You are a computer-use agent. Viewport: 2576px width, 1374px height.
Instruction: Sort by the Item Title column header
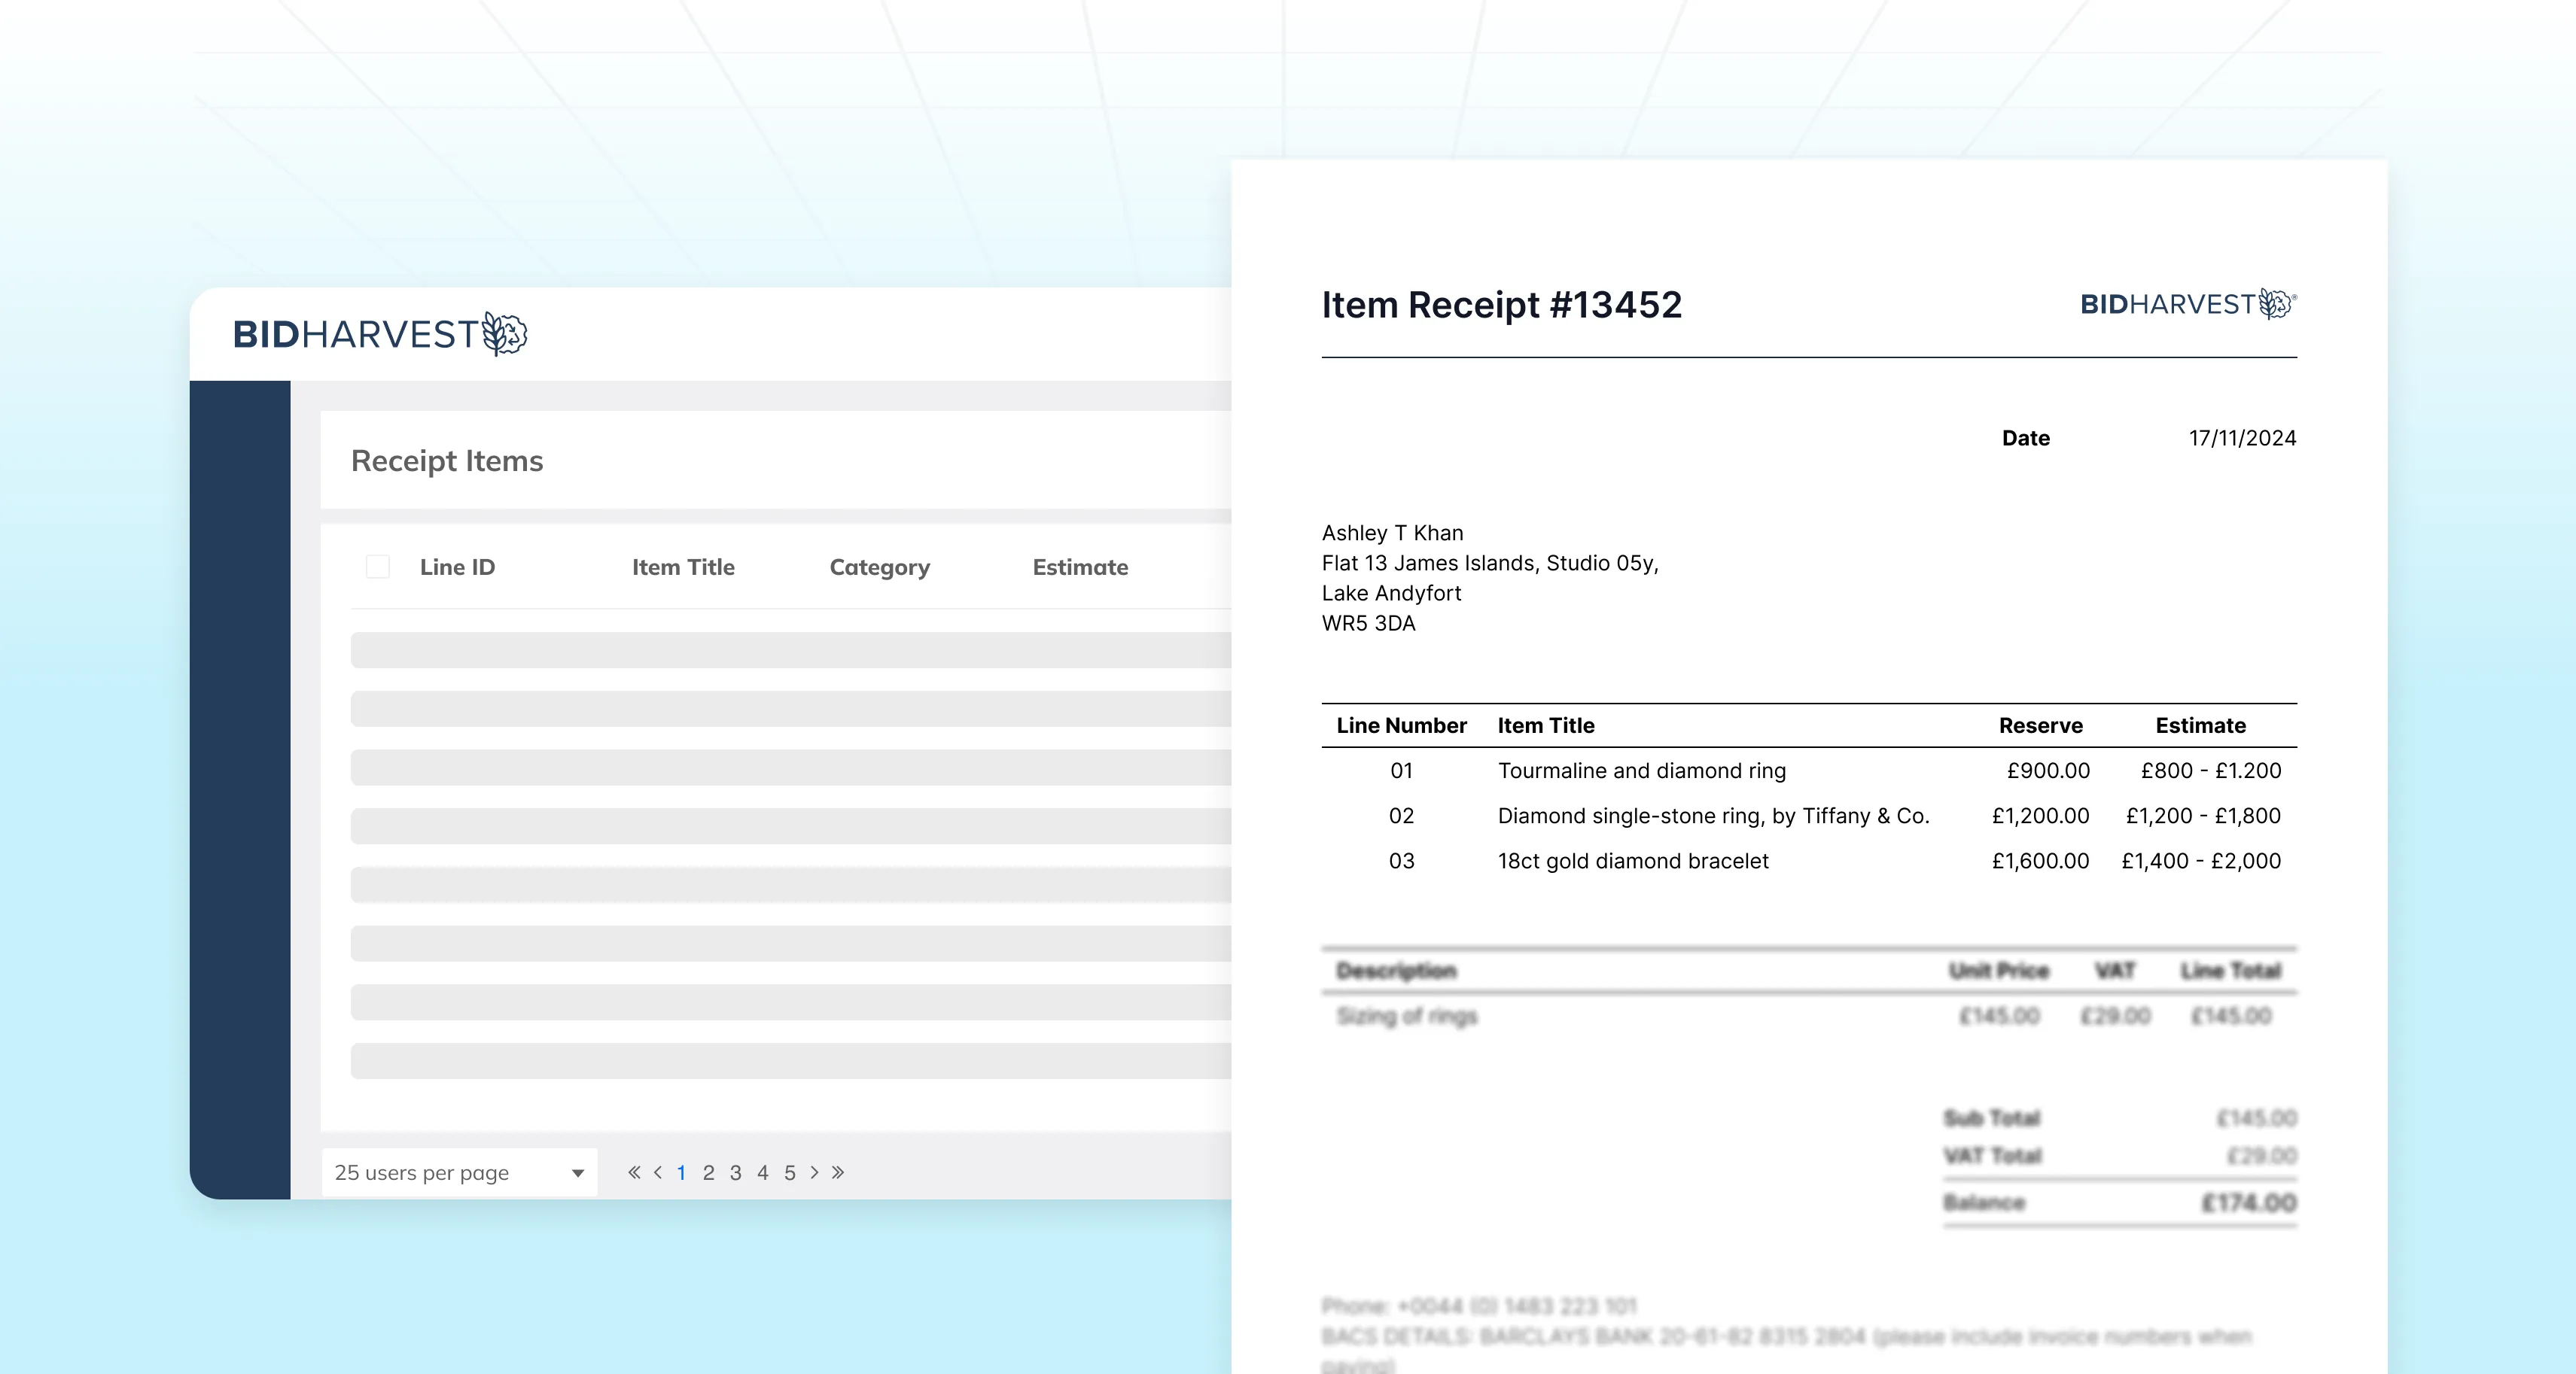683,567
